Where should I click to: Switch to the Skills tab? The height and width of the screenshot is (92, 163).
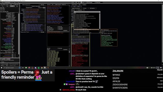[7, 6]
